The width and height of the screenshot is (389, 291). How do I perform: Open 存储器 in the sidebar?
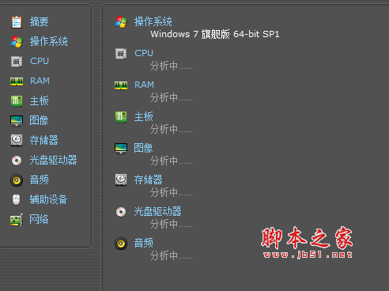point(43,140)
